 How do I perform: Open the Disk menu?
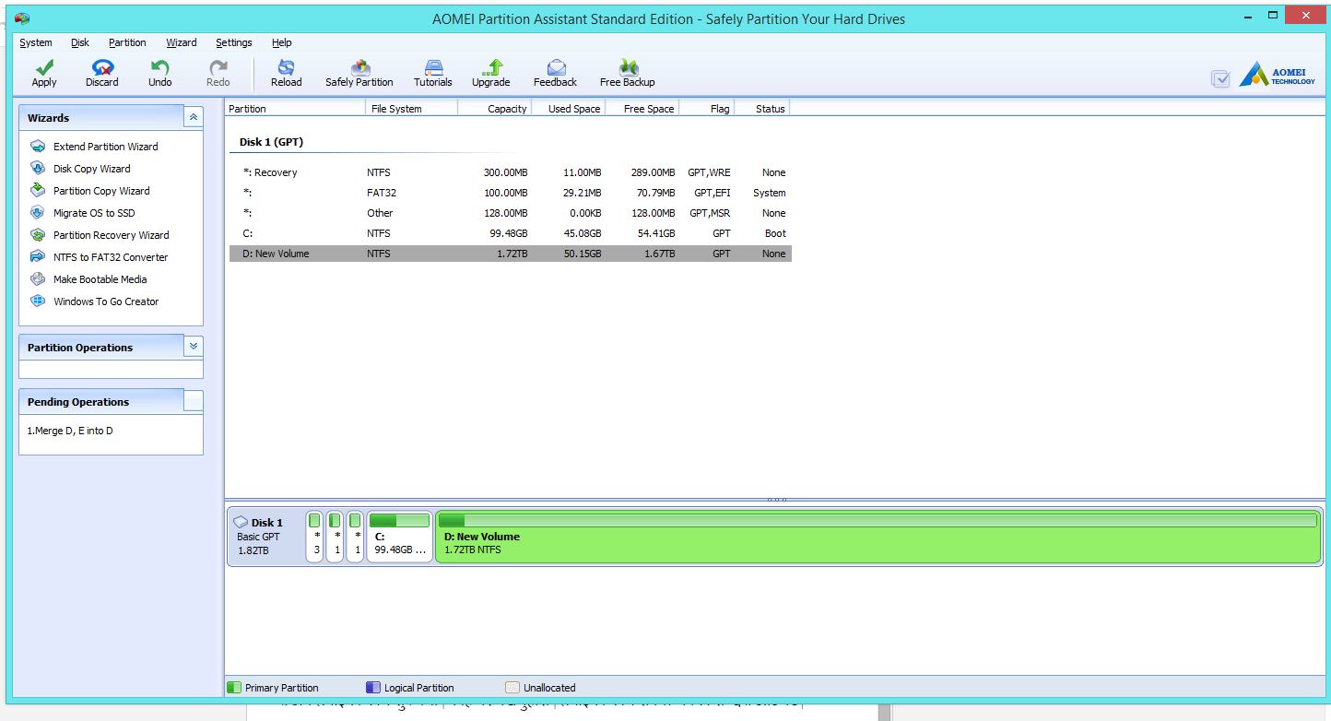point(80,42)
